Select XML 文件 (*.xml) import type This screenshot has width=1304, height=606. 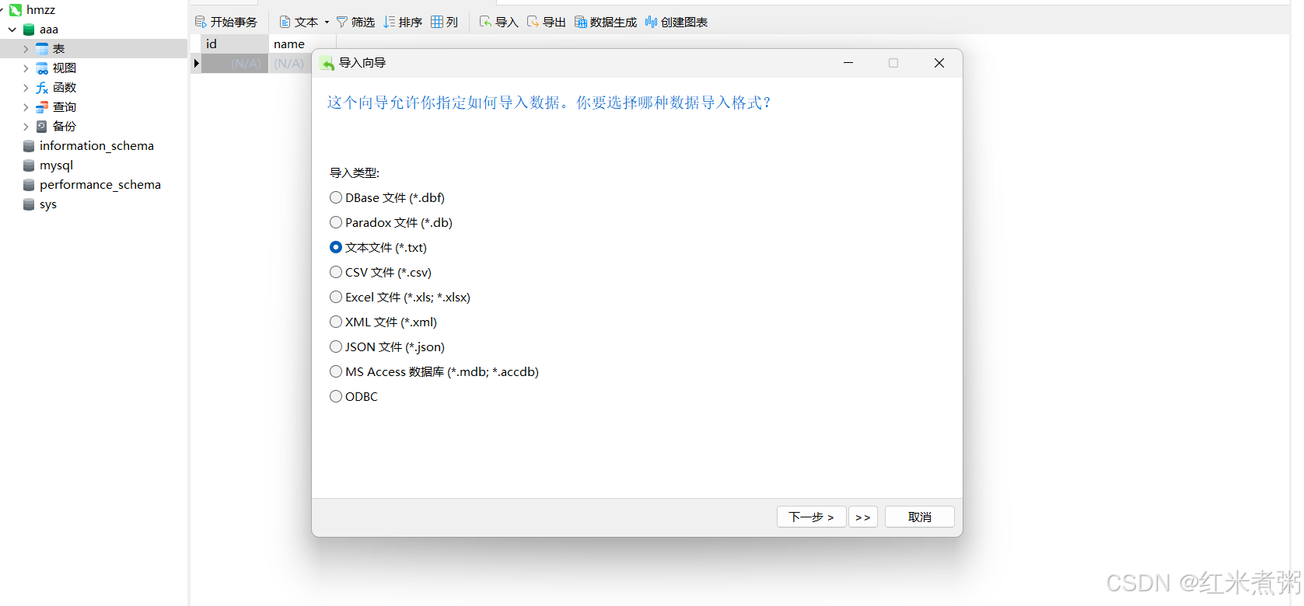click(x=336, y=322)
